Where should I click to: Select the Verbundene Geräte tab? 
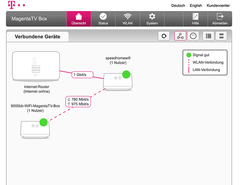click(37, 37)
